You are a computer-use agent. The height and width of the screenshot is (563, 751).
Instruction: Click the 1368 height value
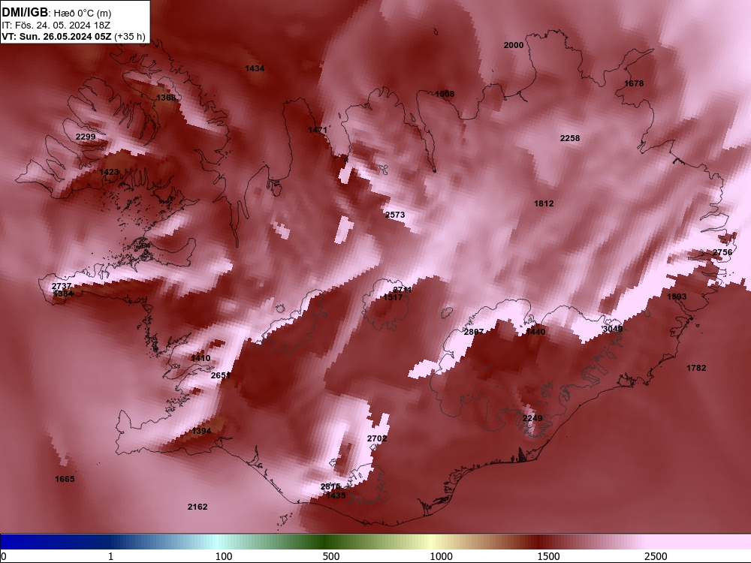(x=166, y=98)
